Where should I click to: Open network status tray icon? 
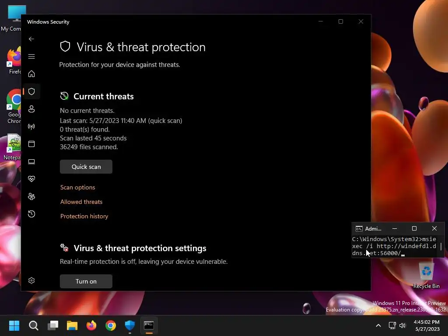(x=392, y=325)
